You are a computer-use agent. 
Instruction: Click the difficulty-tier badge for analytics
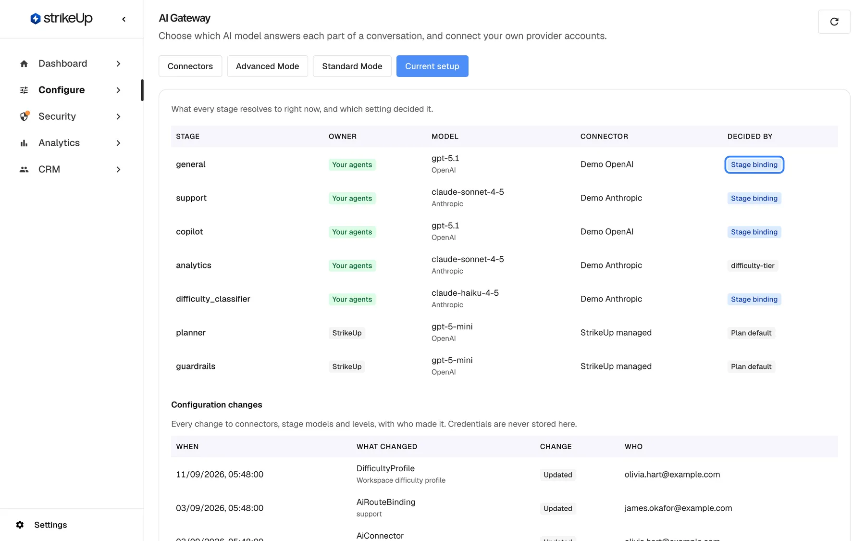[753, 265]
